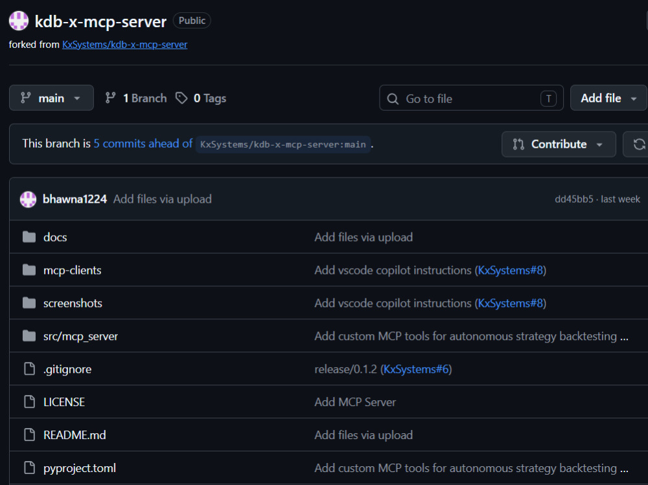
Task: Click the T shortcut badge in Go to file
Action: [548, 98]
